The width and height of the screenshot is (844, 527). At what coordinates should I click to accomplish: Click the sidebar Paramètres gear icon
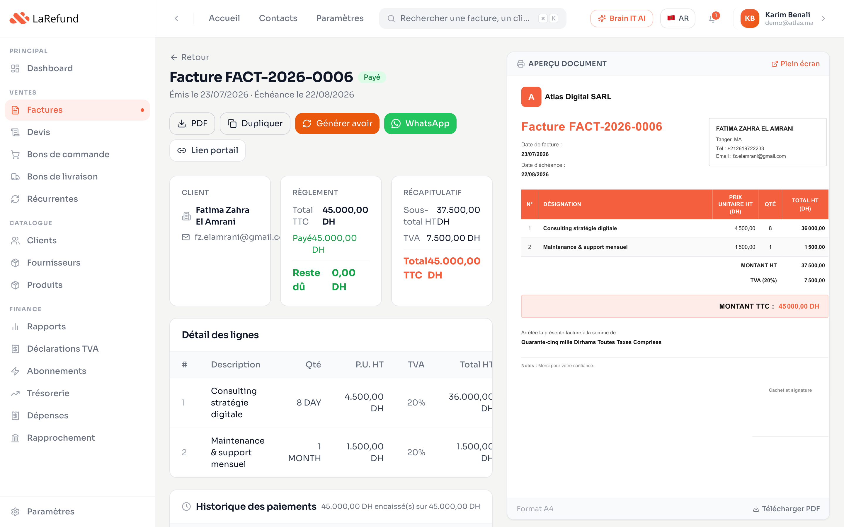pos(15,512)
